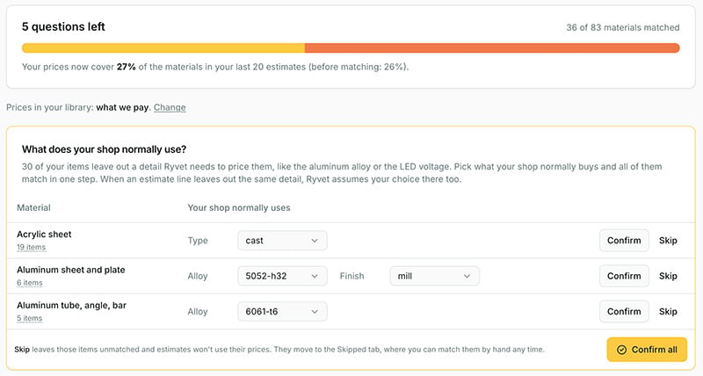Image resolution: width=703 pixels, height=376 pixels.
Task: Click the 'Aluminum sheet and plate' material name
Action: (x=71, y=270)
